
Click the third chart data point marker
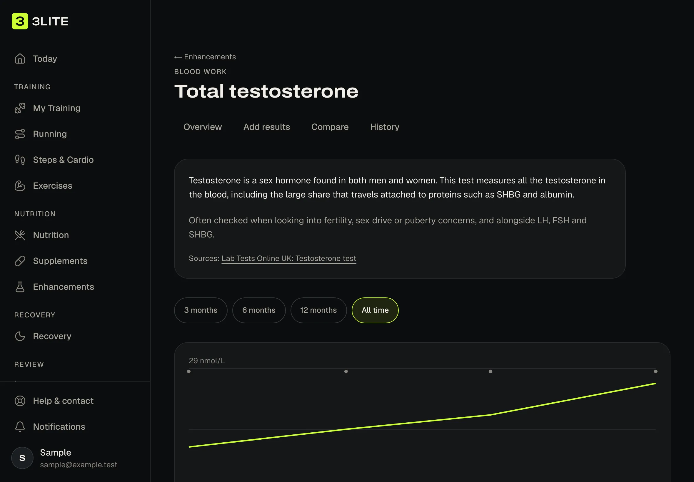[491, 371]
